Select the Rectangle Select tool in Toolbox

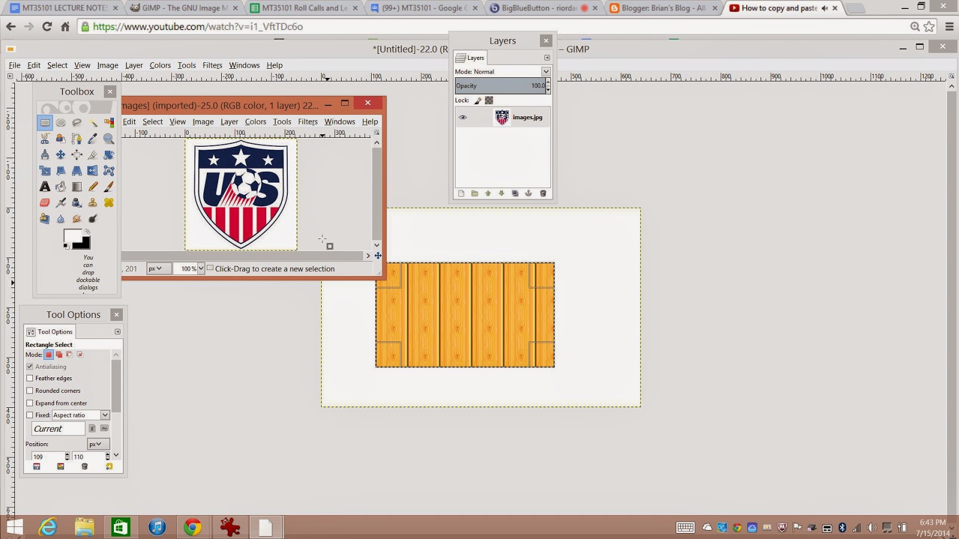tap(45, 123)
